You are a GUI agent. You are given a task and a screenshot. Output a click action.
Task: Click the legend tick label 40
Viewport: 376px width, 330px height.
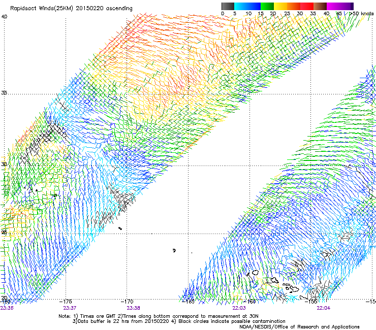(326, 14)
